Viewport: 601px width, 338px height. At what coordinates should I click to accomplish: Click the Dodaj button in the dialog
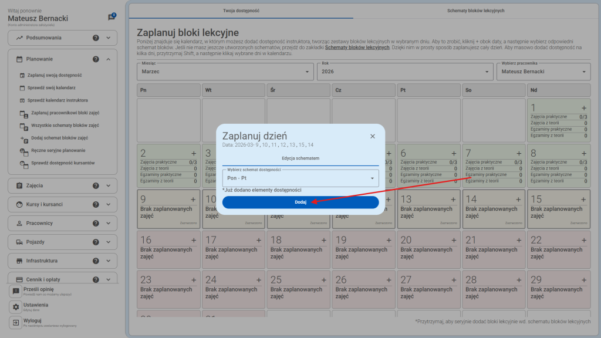point(300,202)
